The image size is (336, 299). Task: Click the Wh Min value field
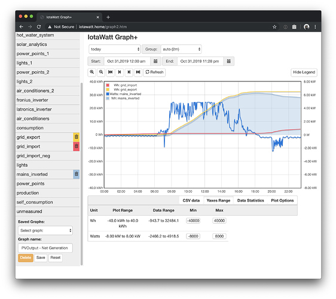click(193, 221)
